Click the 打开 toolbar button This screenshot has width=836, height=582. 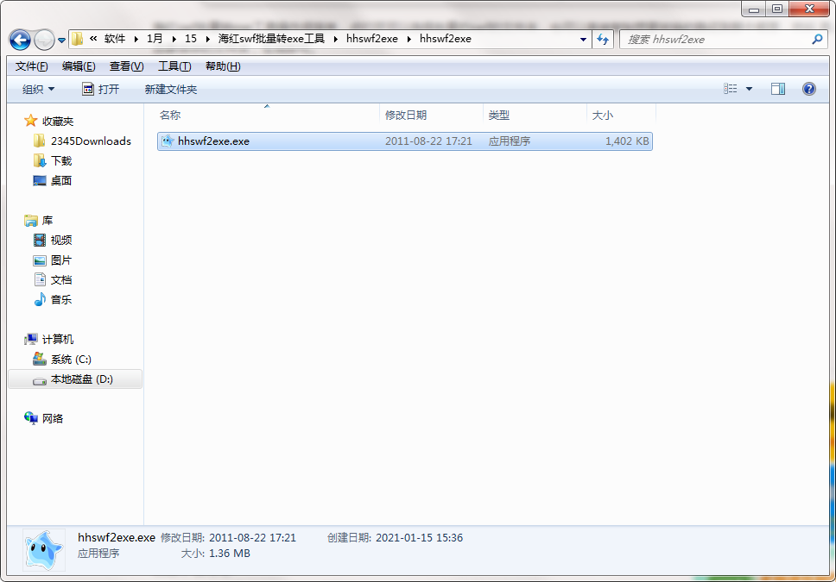pyautogui.click(x=101, y=89)
